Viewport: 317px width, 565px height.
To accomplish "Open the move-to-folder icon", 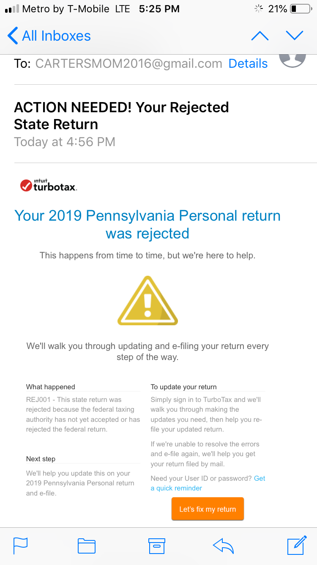I will tap(87, 546).
